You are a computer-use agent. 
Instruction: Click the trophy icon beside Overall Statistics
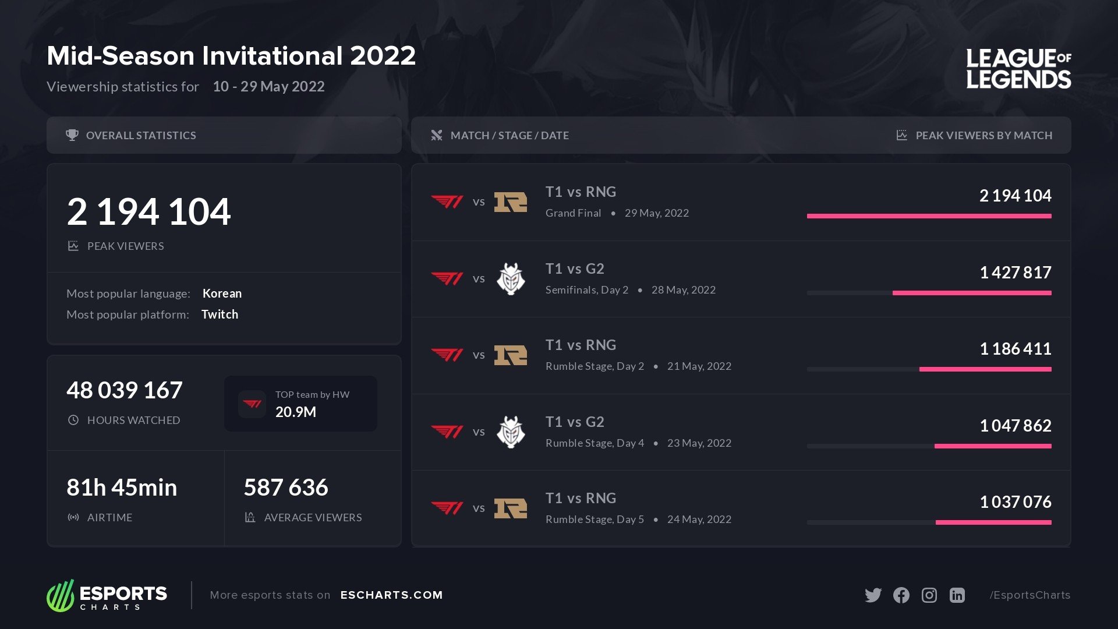[x=72, y=135]
